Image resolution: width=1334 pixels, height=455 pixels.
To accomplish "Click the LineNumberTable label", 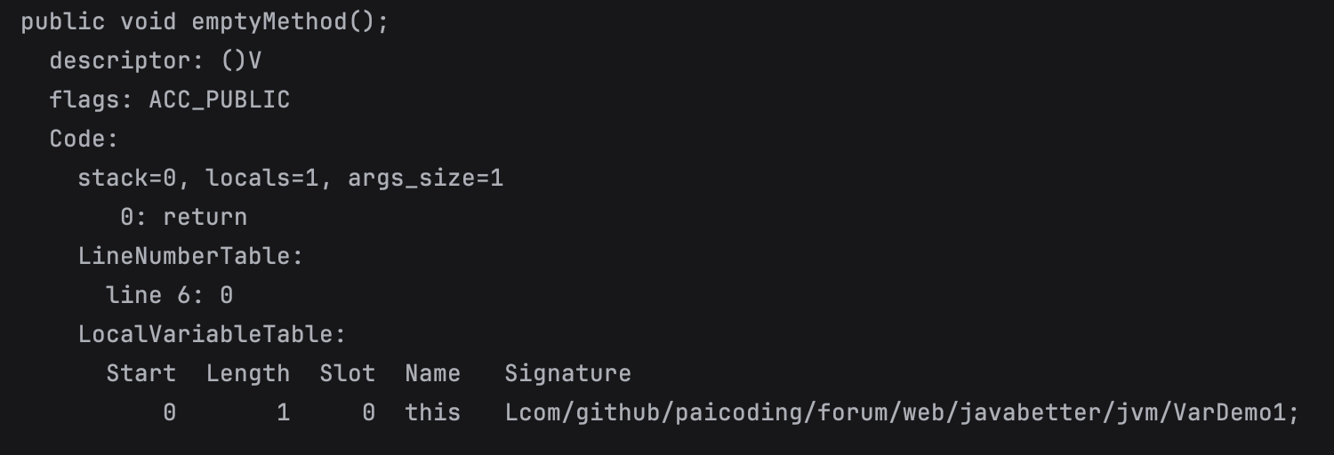I will tap(191, 257).
